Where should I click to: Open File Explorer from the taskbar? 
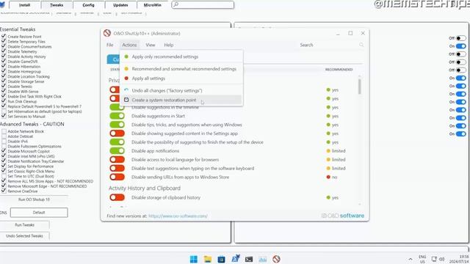207,259
